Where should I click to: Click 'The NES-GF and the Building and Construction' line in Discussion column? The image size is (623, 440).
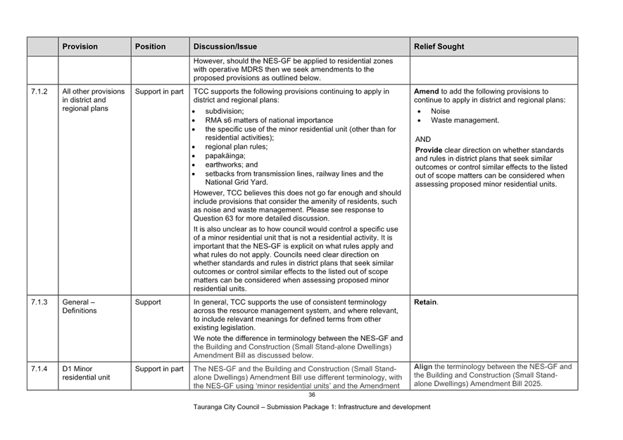click(x=295, y=368)
